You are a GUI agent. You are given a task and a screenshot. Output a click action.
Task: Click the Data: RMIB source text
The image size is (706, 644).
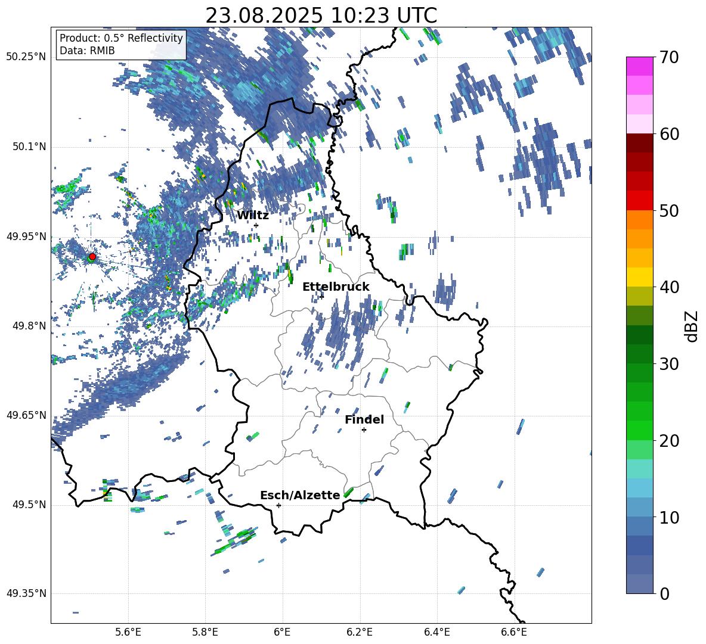(87, 51)
